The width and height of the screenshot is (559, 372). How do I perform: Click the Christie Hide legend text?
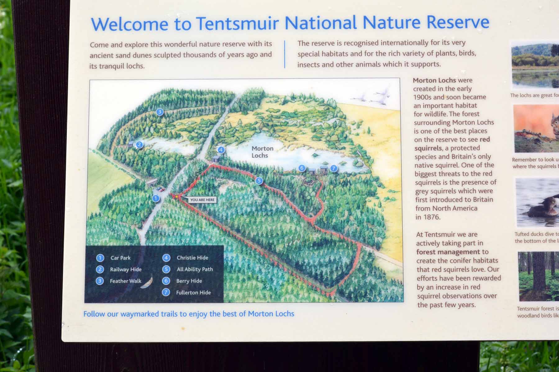(x=193, y=258)
